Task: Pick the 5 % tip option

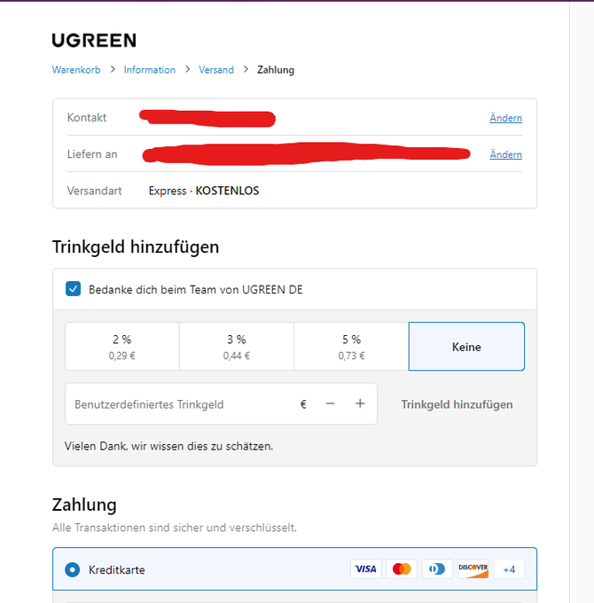Action: [x=350, y=346]
